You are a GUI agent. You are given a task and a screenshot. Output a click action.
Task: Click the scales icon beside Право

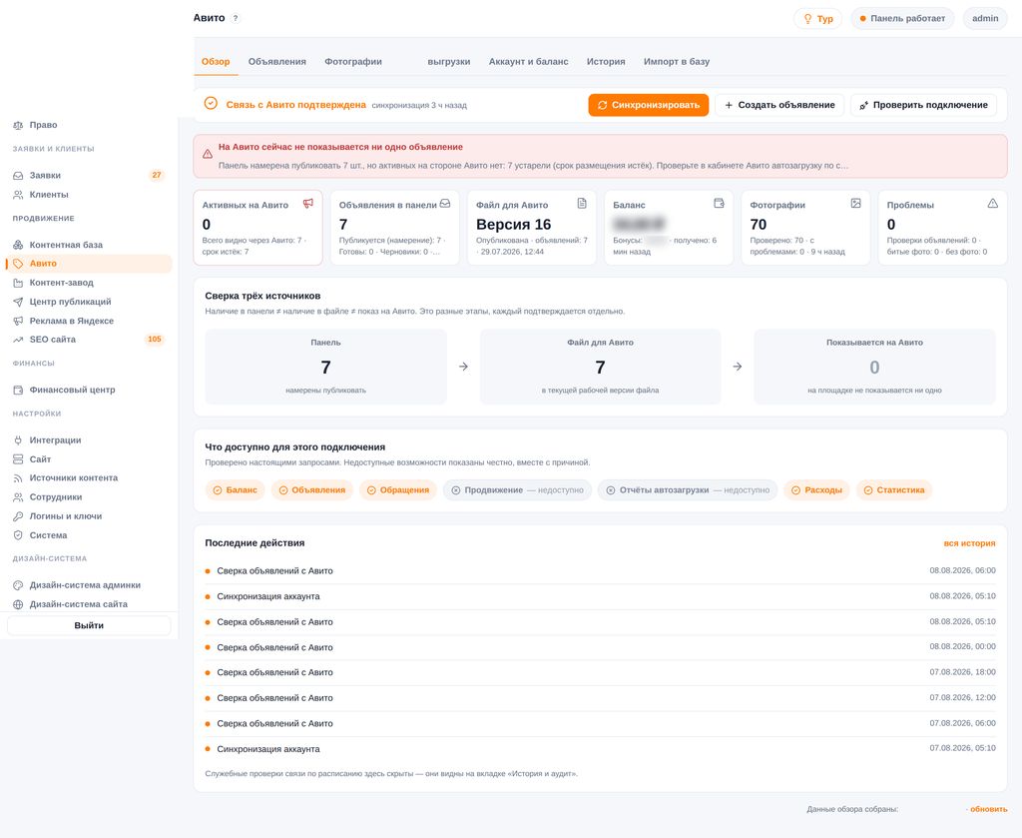18,125
